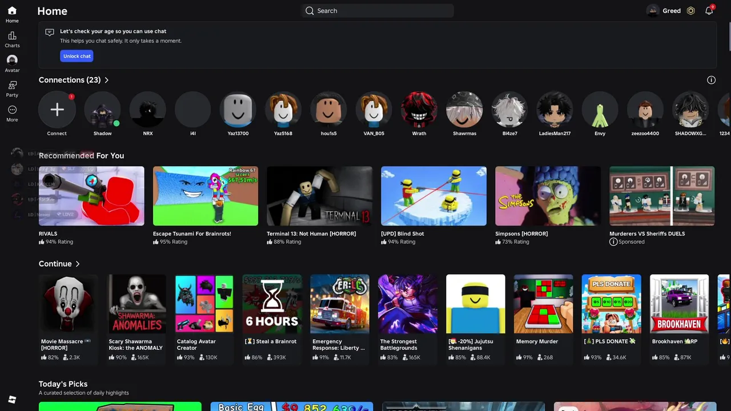Click the search magnifier icon
The image size is (731, 411).
(310, 11)
